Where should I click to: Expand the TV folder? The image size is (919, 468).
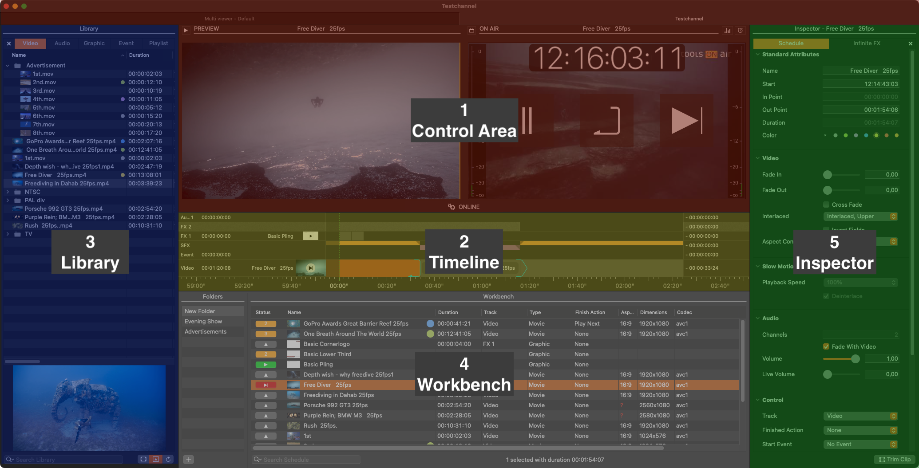coord(8,234)
